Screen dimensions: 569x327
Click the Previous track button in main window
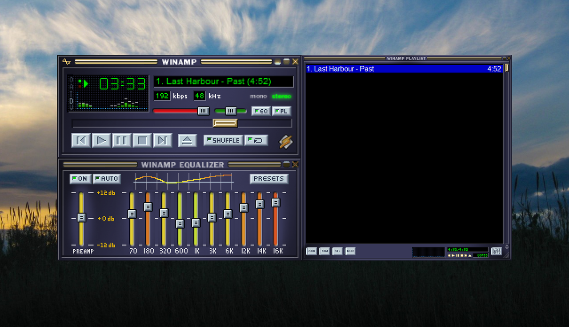pyautogui.click(x=81, y=140)
